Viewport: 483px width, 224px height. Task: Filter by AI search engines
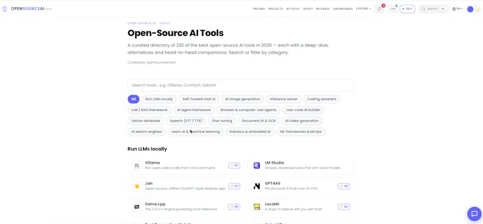pyautogui.click(x=147, y=132)
